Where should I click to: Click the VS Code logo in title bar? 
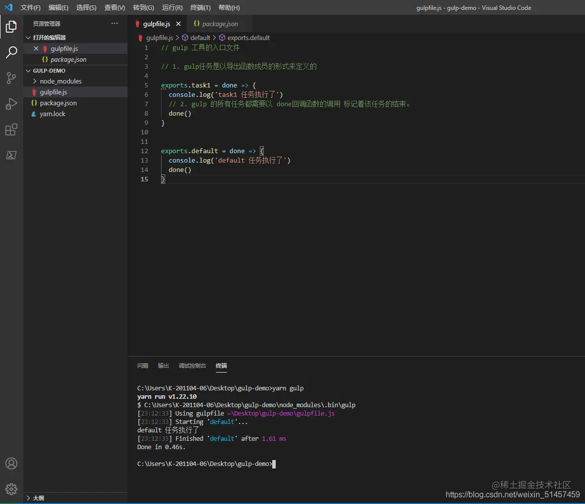tap(8, 7)
